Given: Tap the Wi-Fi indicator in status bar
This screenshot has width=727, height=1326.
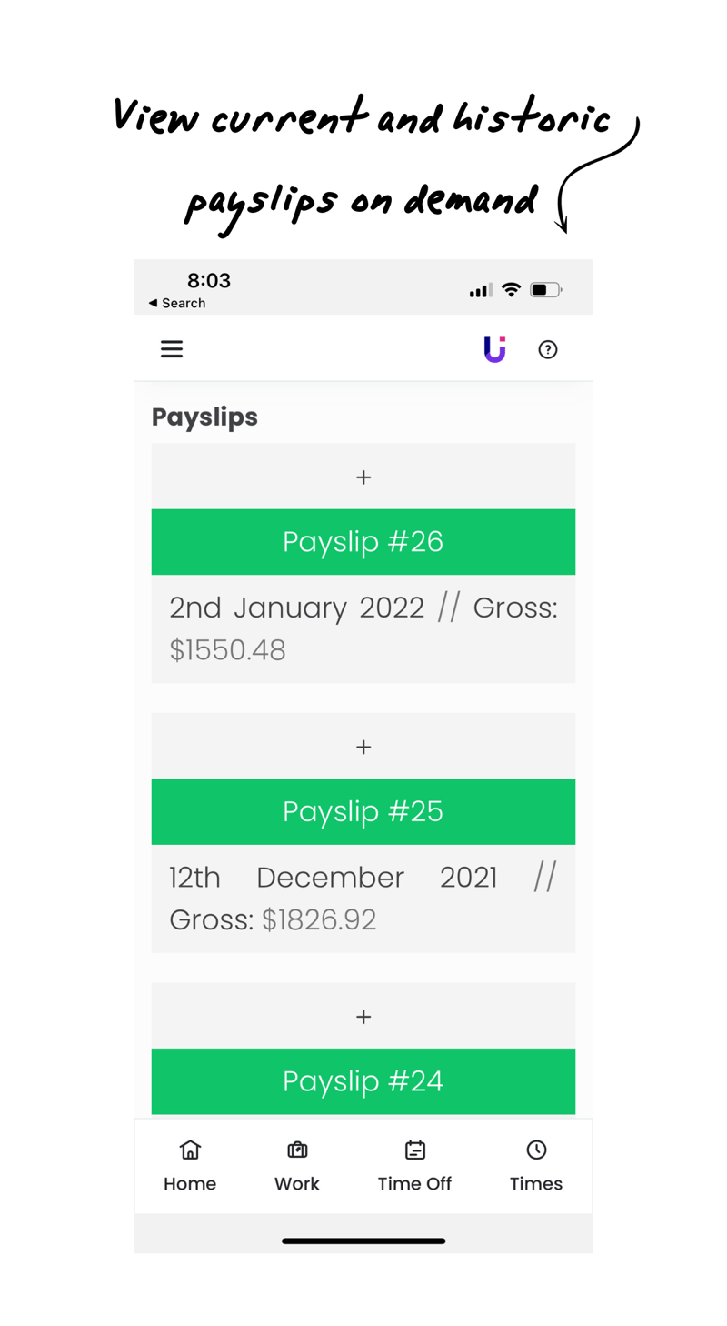Looking at the screenshot, I should [x=511, y=288].
